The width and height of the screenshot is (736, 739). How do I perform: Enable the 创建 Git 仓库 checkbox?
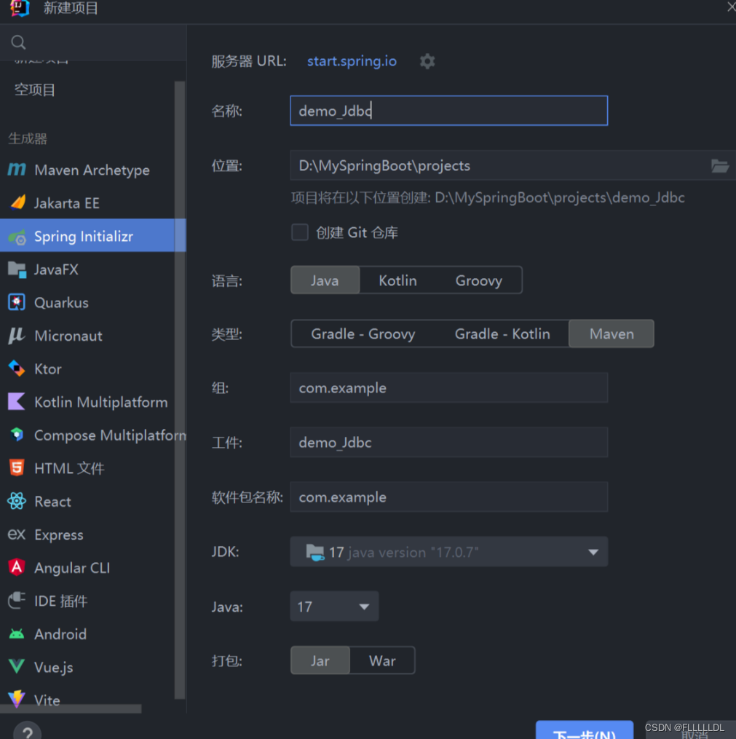click(300, 232)
